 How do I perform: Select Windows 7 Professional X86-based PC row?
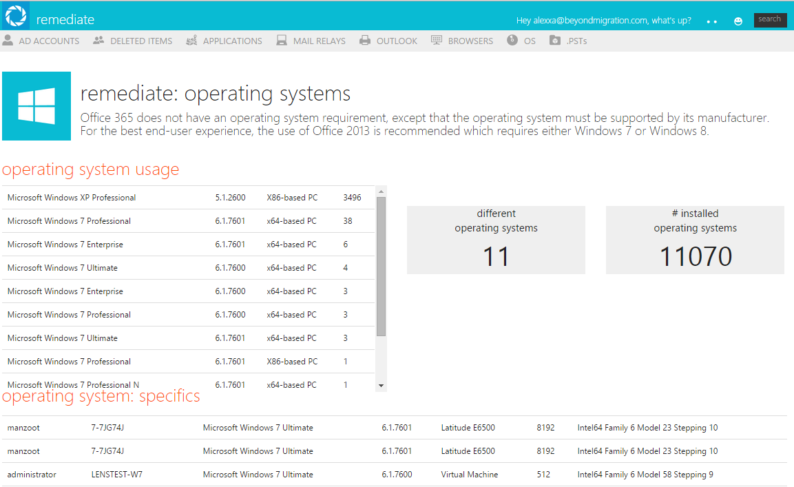click(x=189, y=362)
